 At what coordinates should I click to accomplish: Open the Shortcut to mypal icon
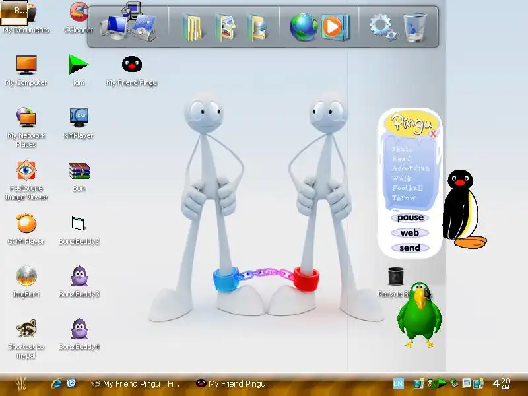tap(26, 339)
